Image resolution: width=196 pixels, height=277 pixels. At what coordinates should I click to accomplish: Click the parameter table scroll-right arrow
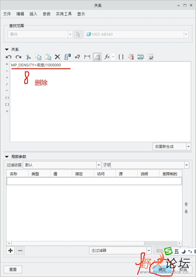point(180,243)
